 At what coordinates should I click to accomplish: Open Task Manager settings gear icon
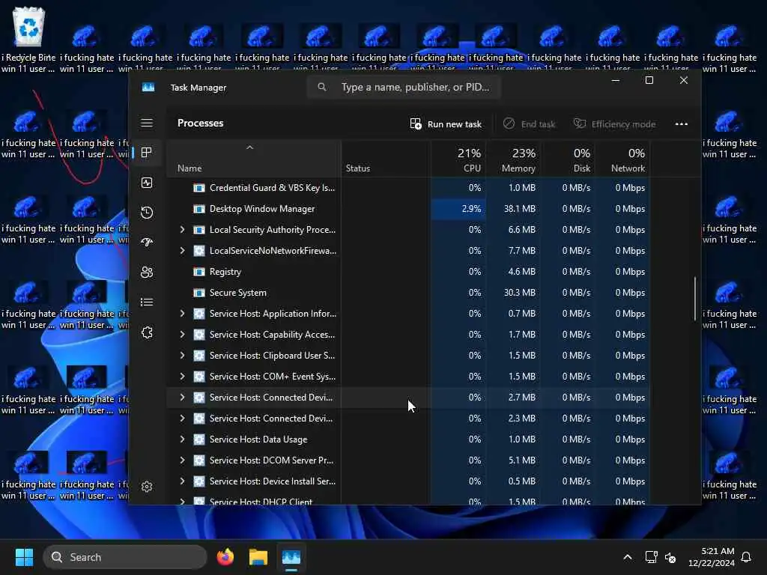[147, 487]
